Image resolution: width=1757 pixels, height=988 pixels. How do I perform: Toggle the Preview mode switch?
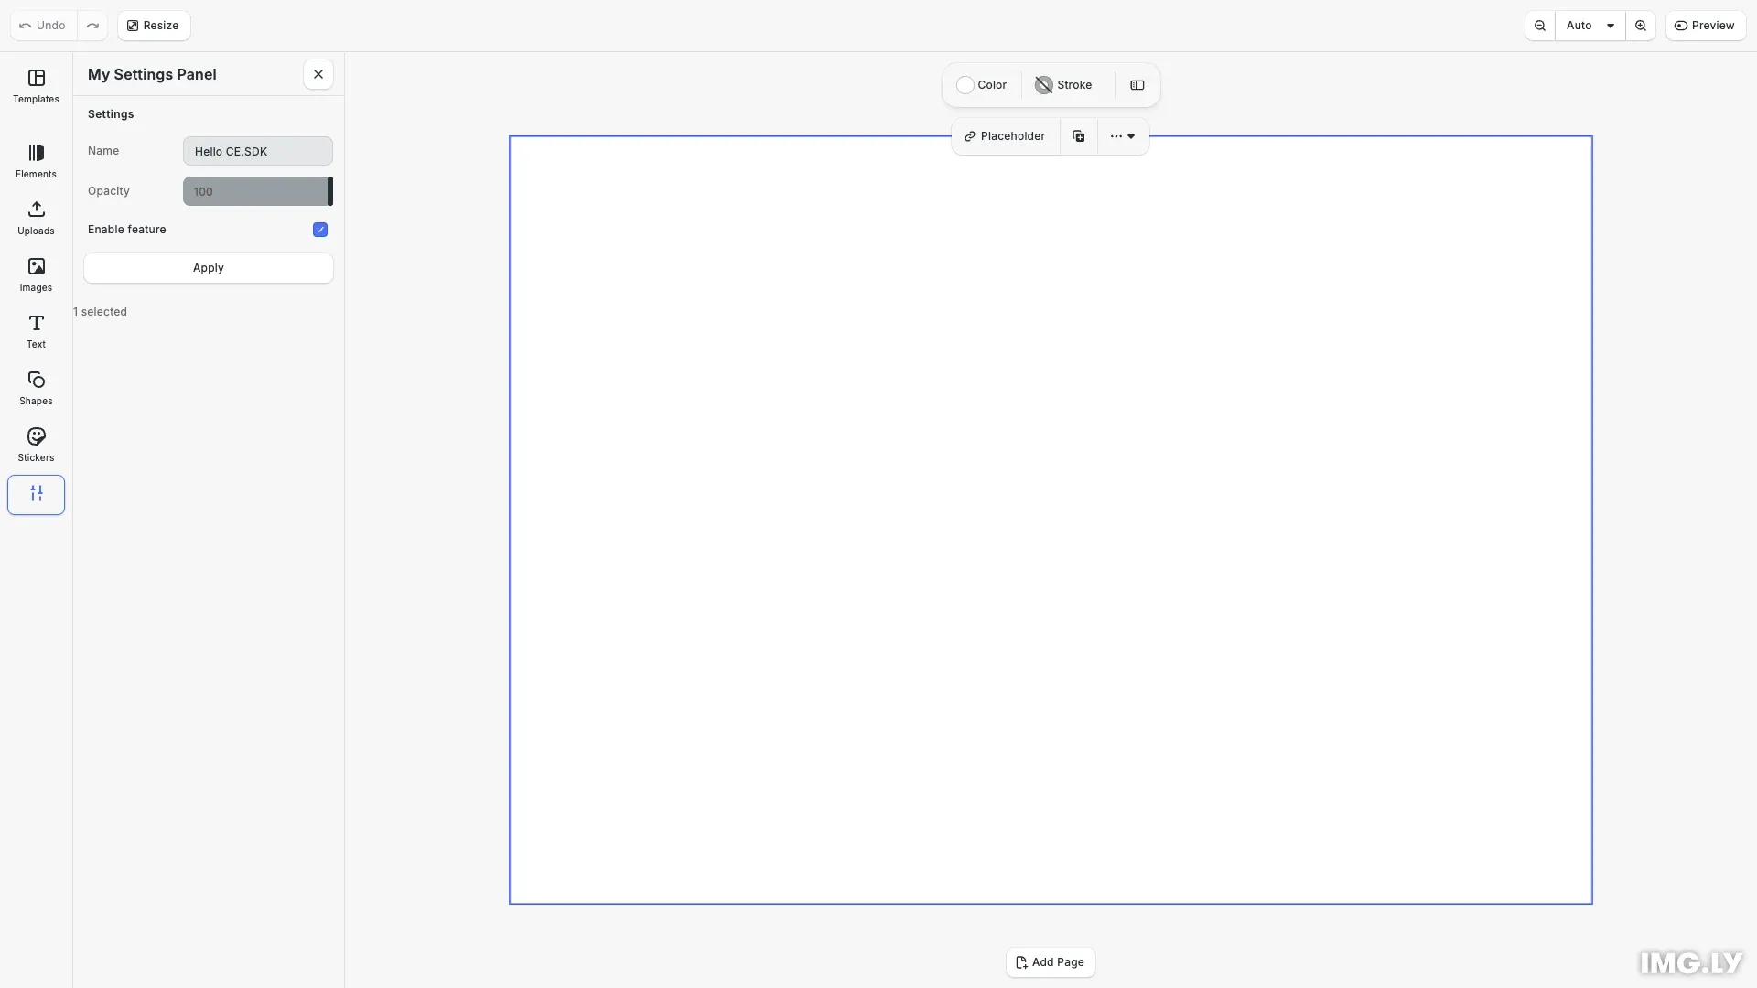(1706, 26)
